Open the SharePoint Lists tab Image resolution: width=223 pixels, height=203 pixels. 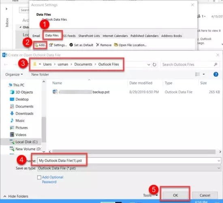click(x=89, y=36)
